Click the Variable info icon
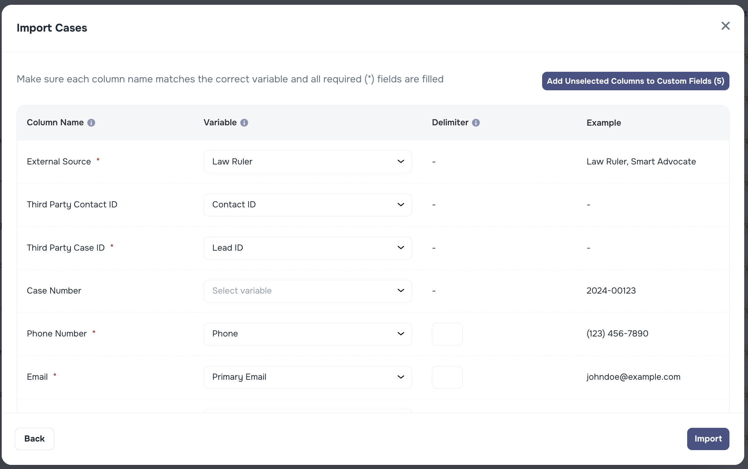748x469 pixels. pos(244,123)
